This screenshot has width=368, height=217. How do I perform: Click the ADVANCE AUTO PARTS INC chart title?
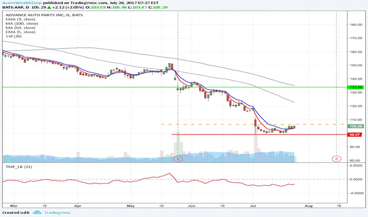pos(44,15)
